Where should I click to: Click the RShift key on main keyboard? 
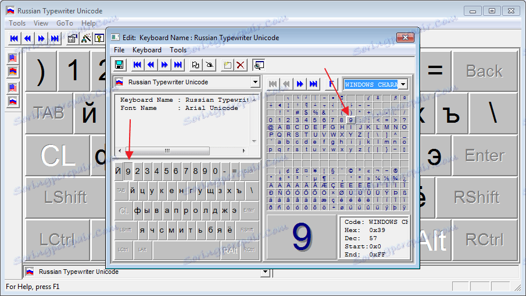pyautogui.click(x=477, y=197)
